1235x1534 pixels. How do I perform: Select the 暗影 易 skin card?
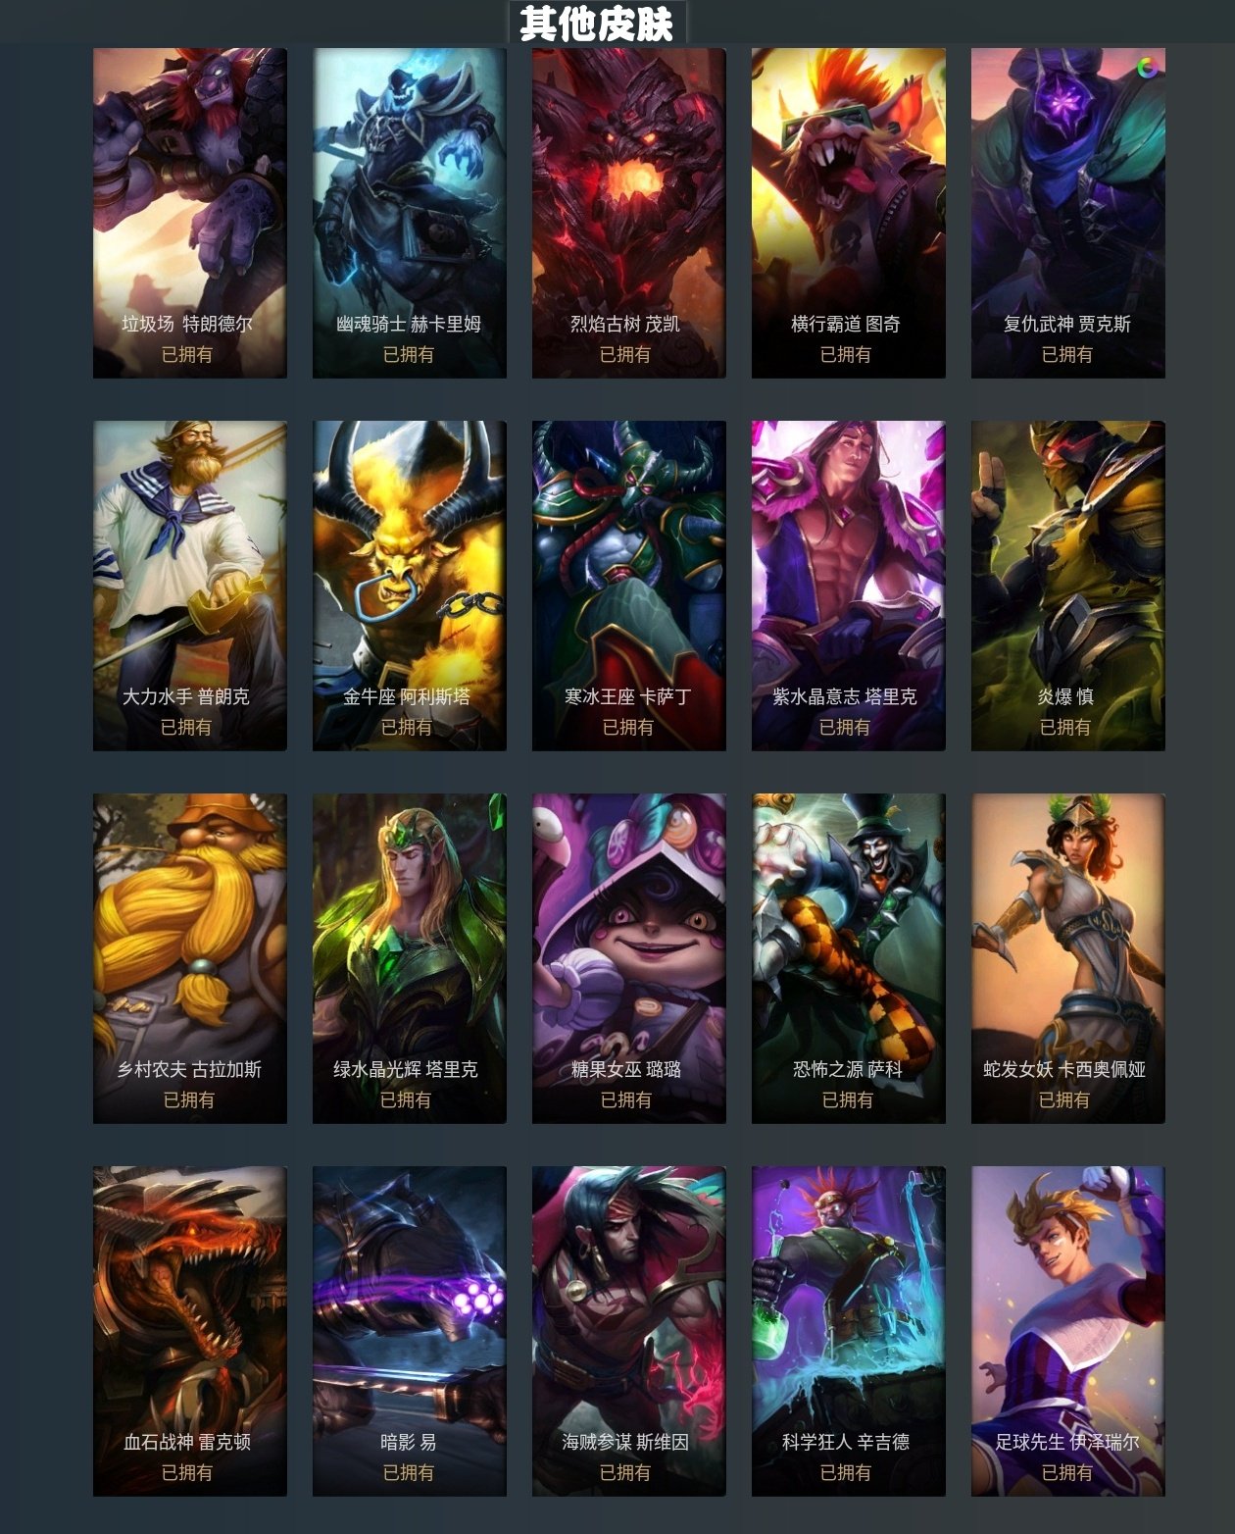pyautogui.click(x=410, y=1331)
